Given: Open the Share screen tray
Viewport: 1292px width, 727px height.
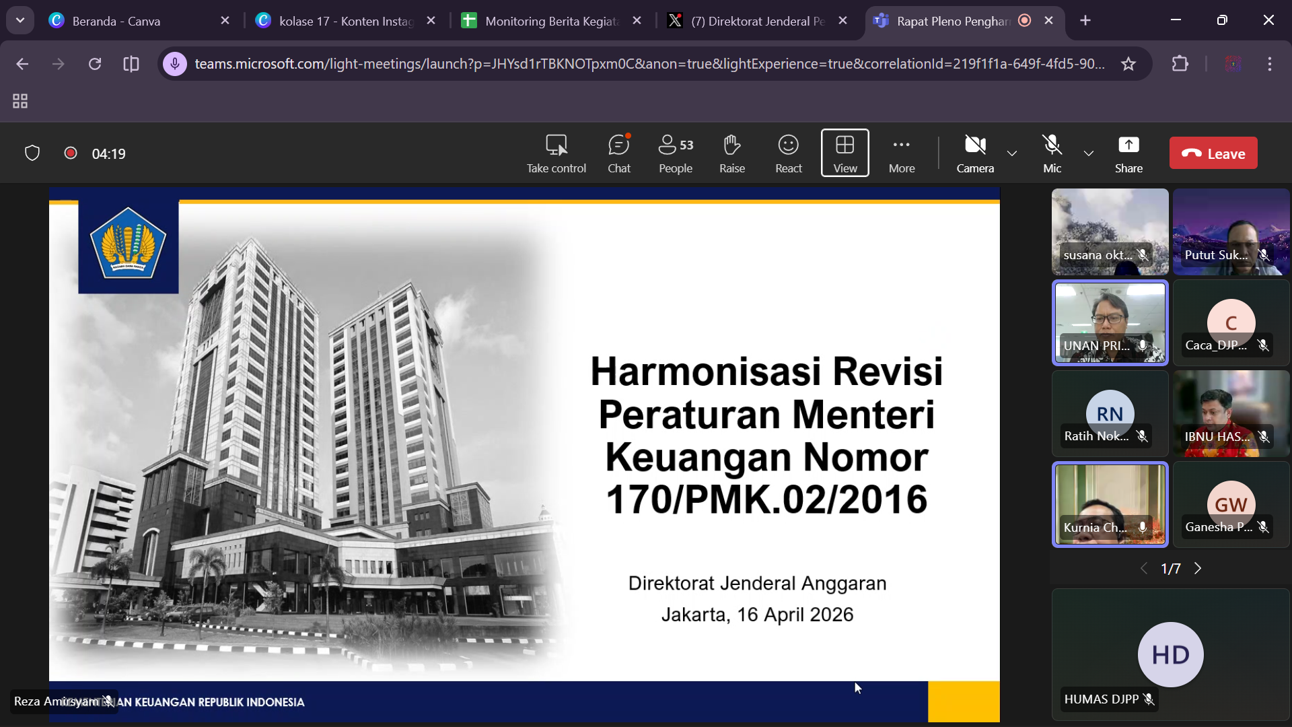Looking at the screenshot, I should (x=1128, y=153).
